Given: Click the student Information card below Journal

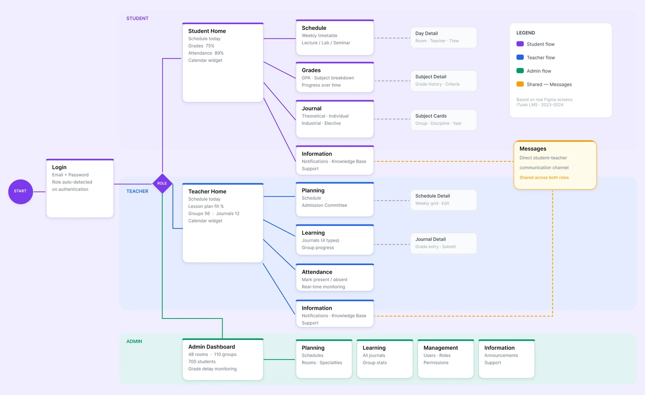Looking at the screenshot, I should click(335, 160).
